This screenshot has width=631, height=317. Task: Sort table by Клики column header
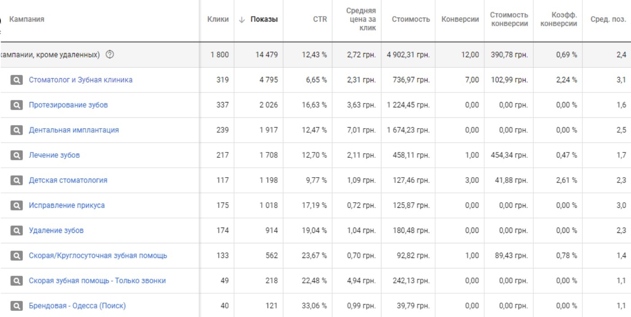(218, 19)
